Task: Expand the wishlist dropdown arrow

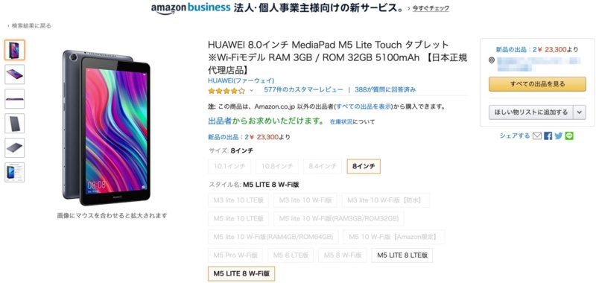Action: tap(580, 112)
